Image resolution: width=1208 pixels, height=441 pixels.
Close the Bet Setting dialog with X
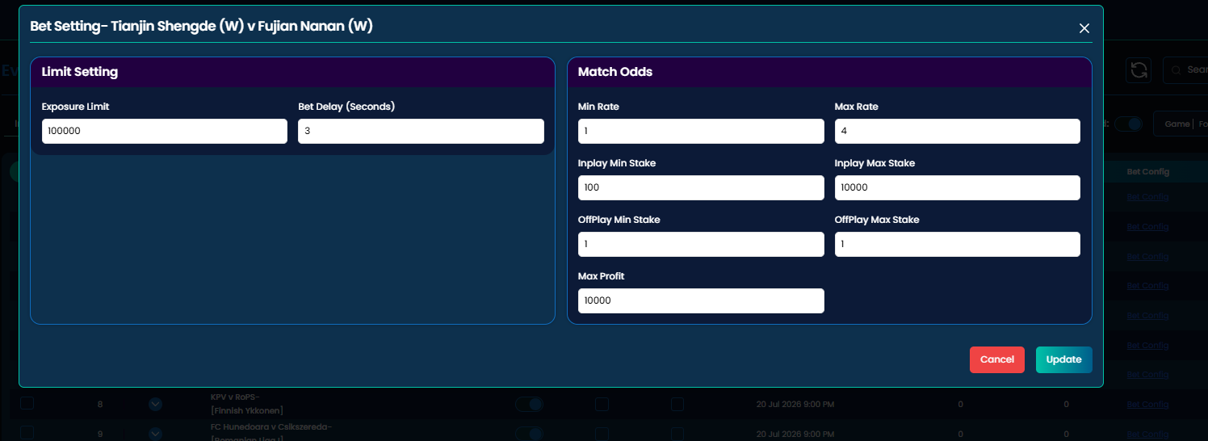[x=1084, y=28]
